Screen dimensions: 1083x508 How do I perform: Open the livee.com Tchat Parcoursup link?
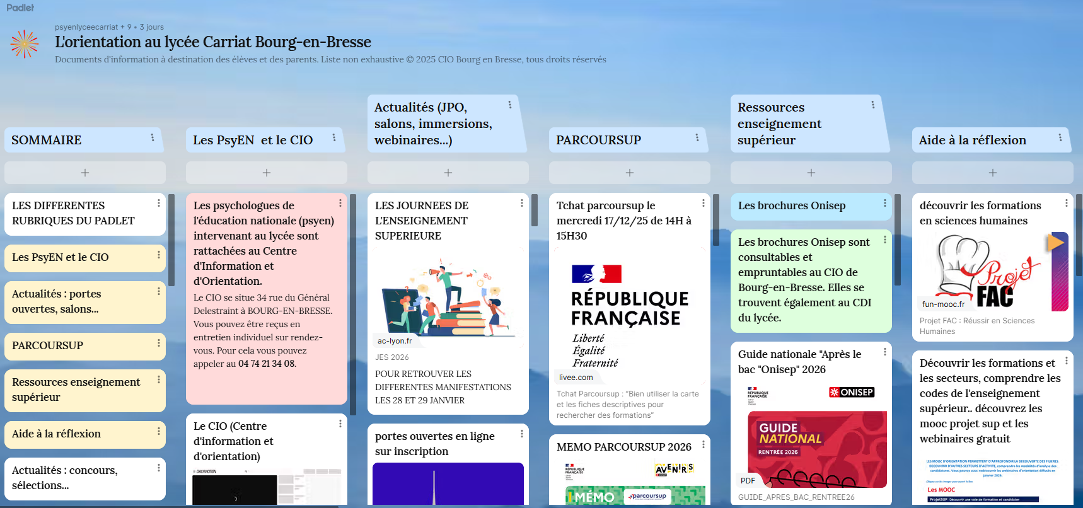pyautogui.click(x=629, y=315)
